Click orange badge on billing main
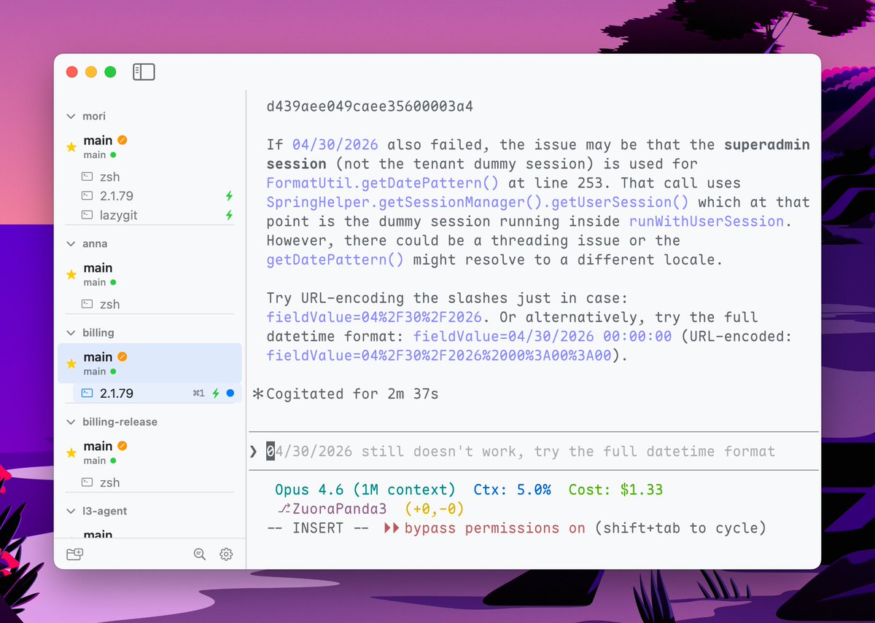875x623 pixels. [x=122, y=356]
